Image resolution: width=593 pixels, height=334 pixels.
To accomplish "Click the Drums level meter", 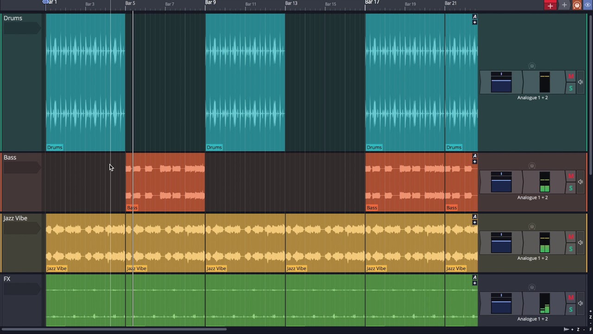I will (x=544, y=82).
